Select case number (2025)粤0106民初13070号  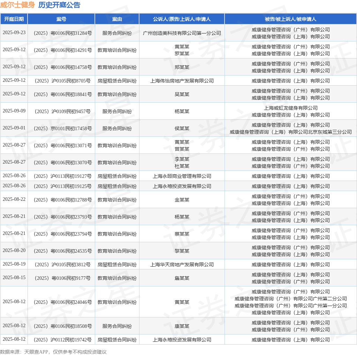pyautogui.click(x=63, y=163)
